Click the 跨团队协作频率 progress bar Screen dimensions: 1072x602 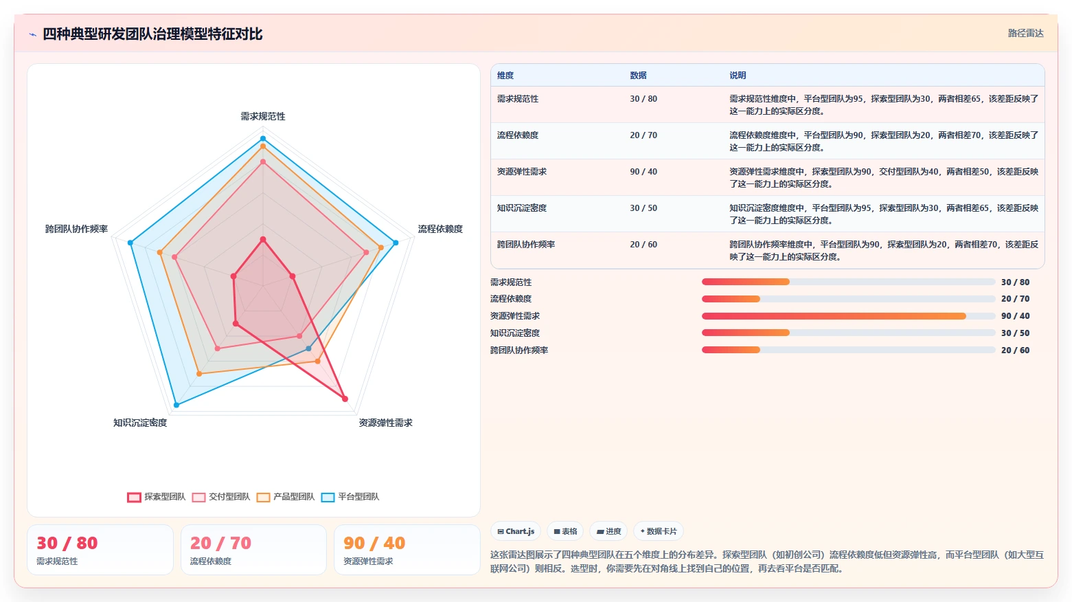(848, 350)
